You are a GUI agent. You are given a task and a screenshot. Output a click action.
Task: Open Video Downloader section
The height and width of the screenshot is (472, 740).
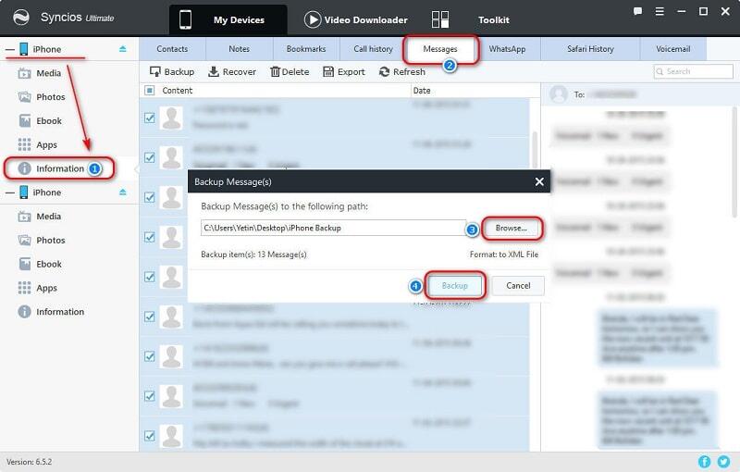coord(354,19)
